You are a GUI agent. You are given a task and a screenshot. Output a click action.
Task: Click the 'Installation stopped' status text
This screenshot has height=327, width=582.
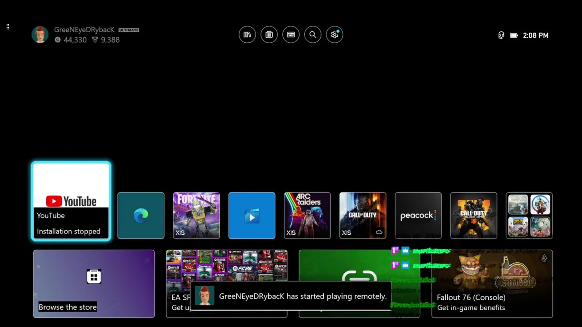coord(69,231)
